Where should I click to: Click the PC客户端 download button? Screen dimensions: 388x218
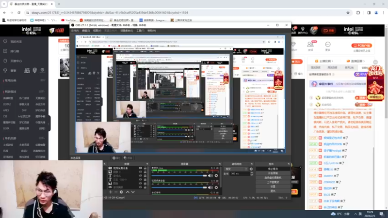[x=361, y=46]
